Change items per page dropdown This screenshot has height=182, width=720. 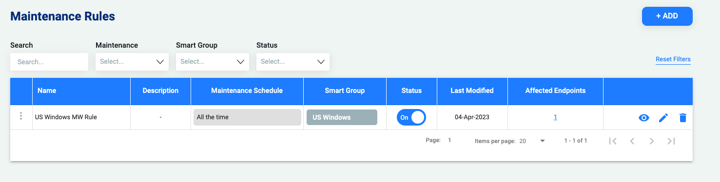[x=532, y=141]
